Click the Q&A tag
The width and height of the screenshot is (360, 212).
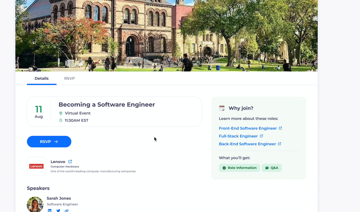272,168
